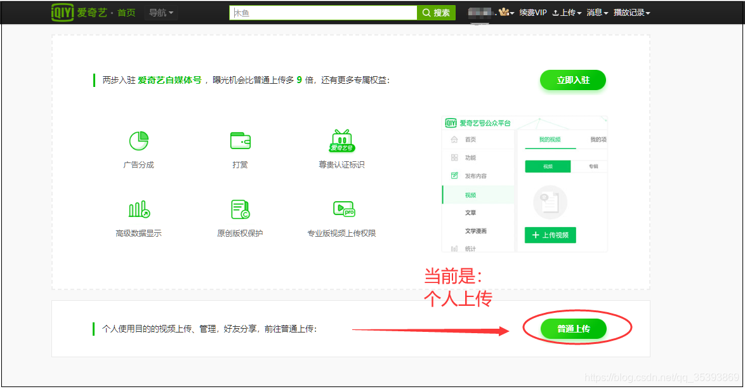Click the empty document placeholder icon
745x389 pixels.
[550, 202]
